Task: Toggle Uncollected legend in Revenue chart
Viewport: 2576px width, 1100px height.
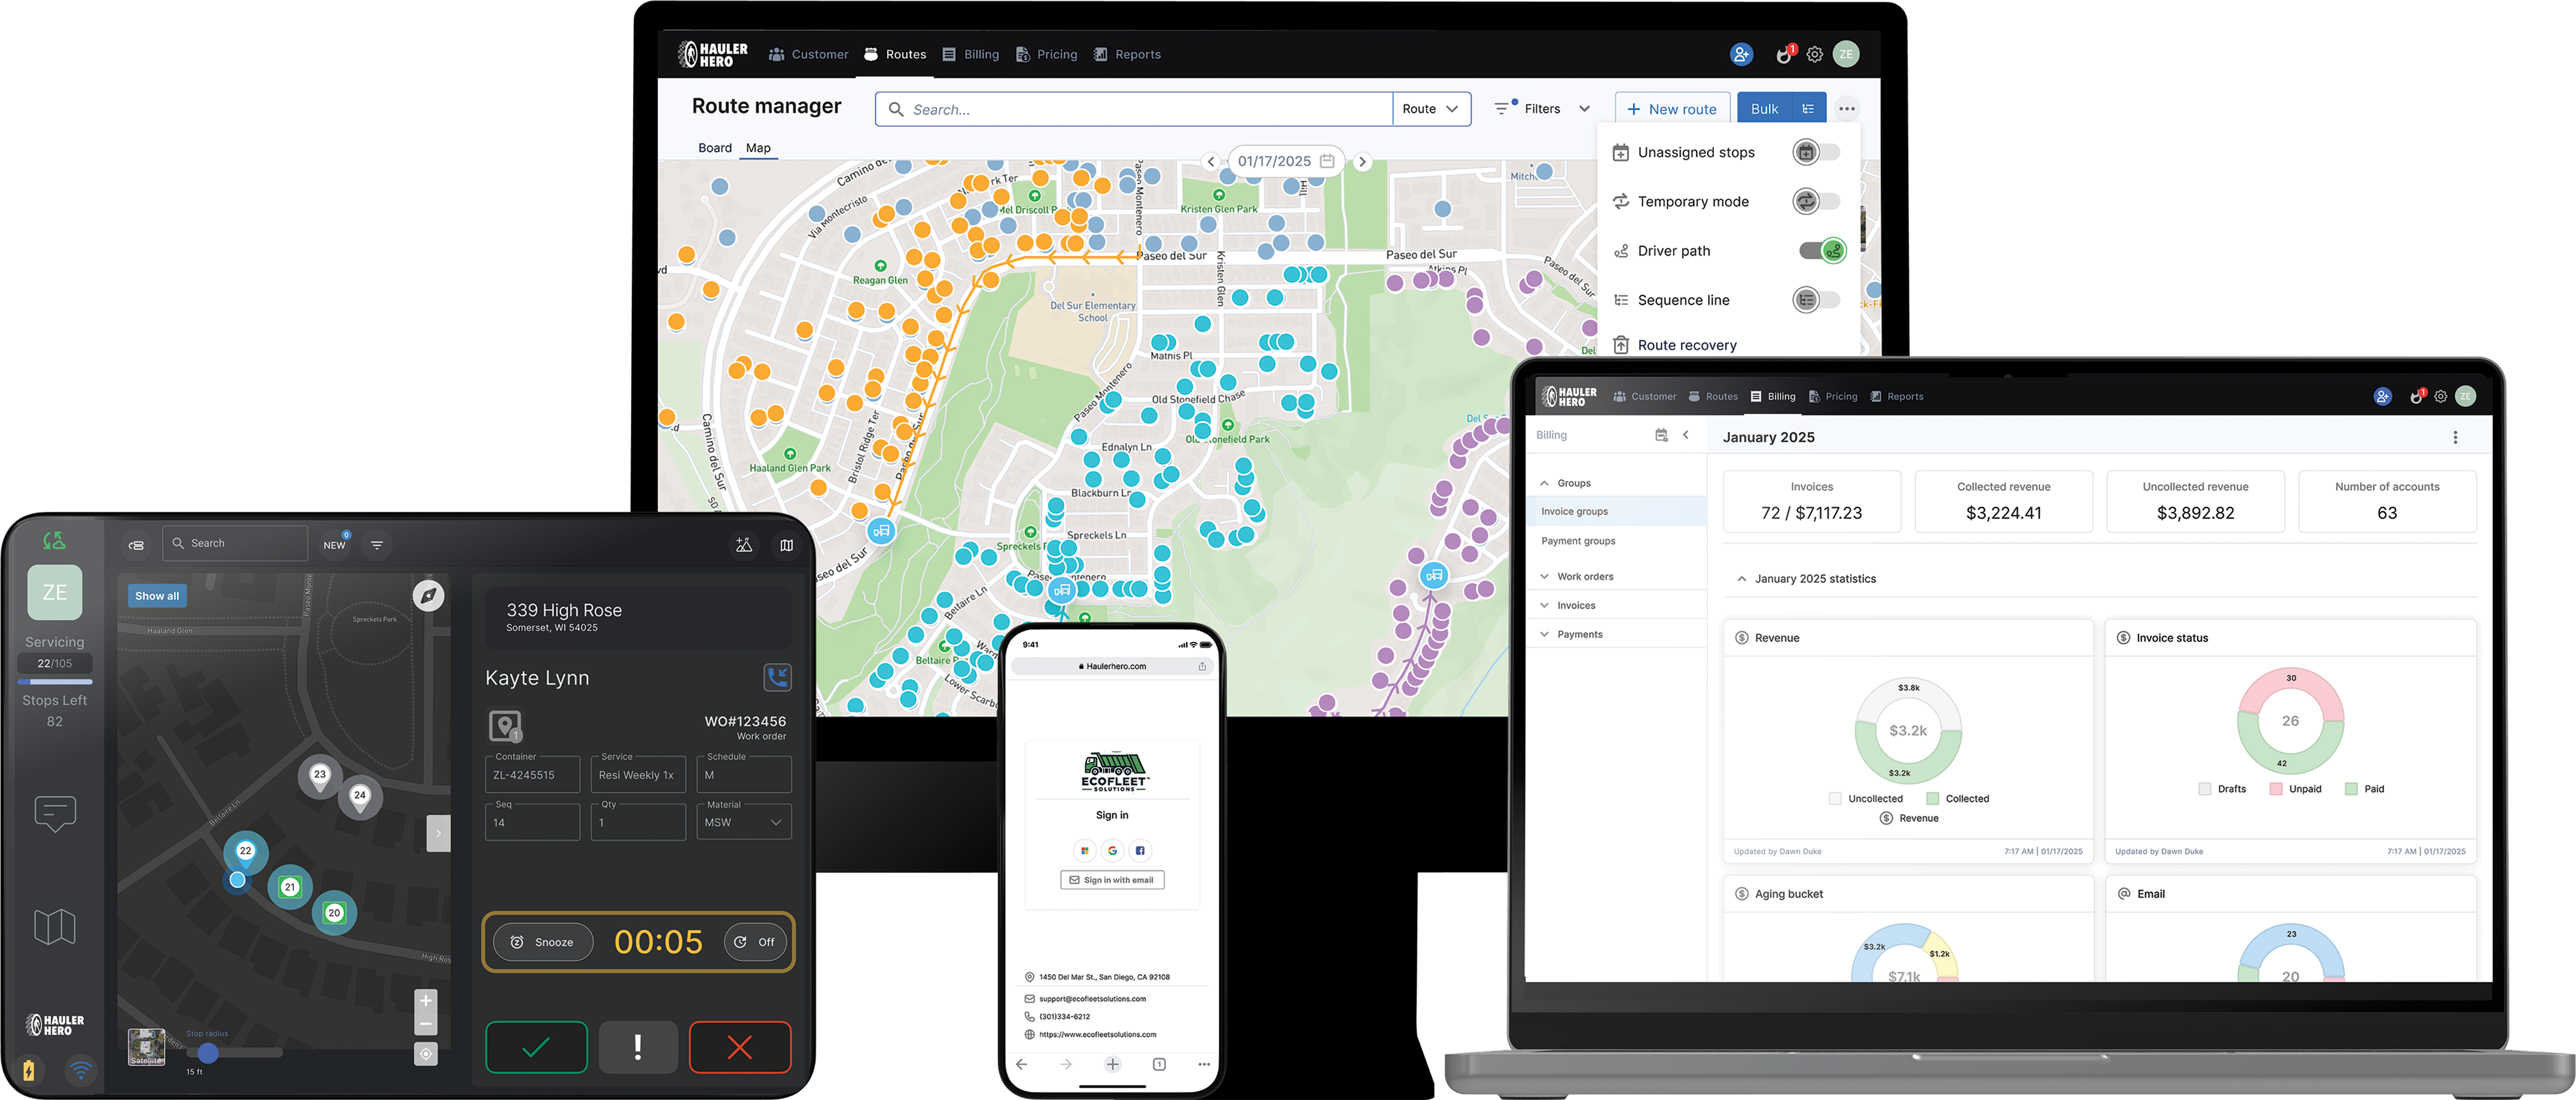Action: pyautogui.click(x=1865, y=799)
